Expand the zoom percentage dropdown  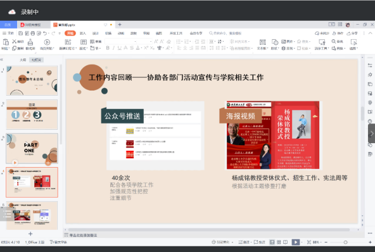[x=321, y=243]
